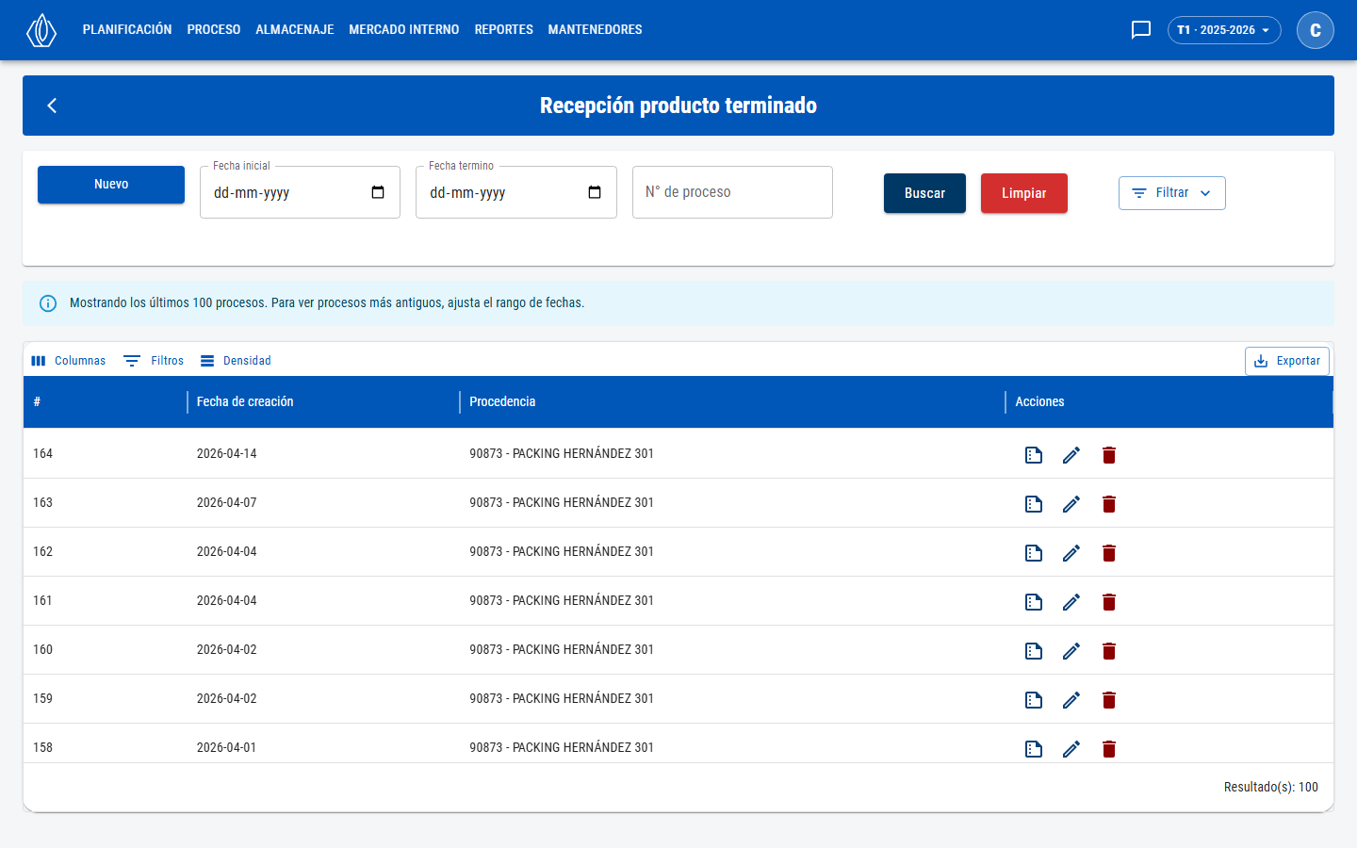
Task: Edit process 160 with pencil icon
Action: pyautogui.click(x=1071, y=651)
